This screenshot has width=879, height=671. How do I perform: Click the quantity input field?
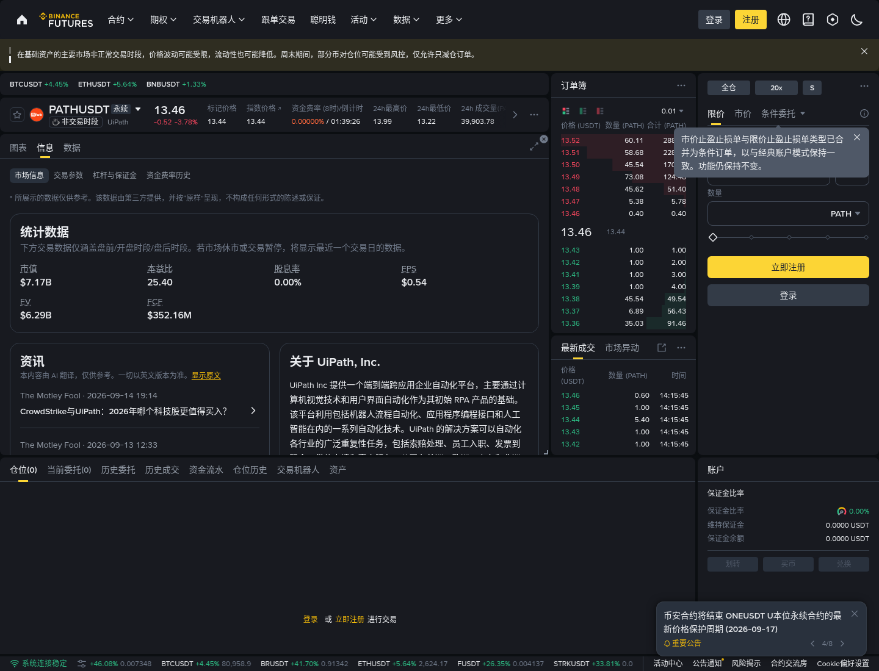[788, 213]
